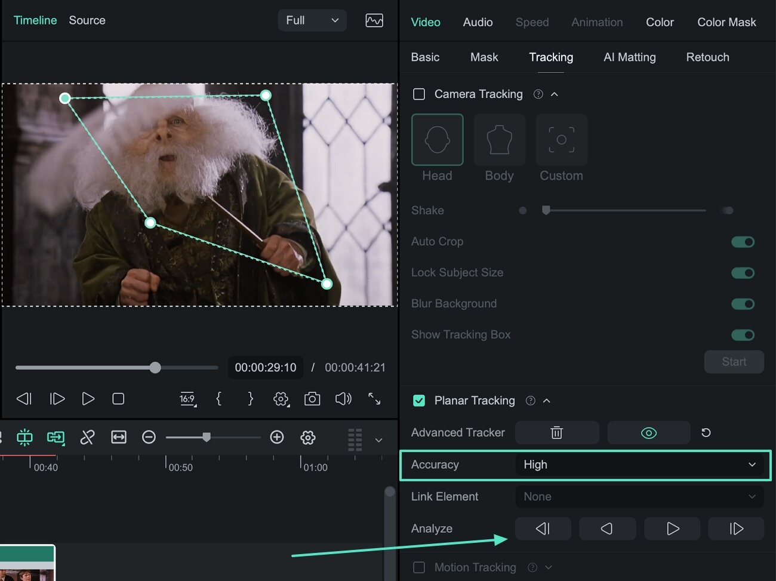The height and width of the screenshot is (581, 776).
Task: Switch preview to the Source tab
Action: 87,20
